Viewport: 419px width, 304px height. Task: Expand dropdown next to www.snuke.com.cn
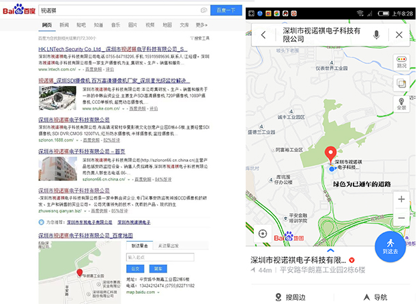(x=124, y=109)
